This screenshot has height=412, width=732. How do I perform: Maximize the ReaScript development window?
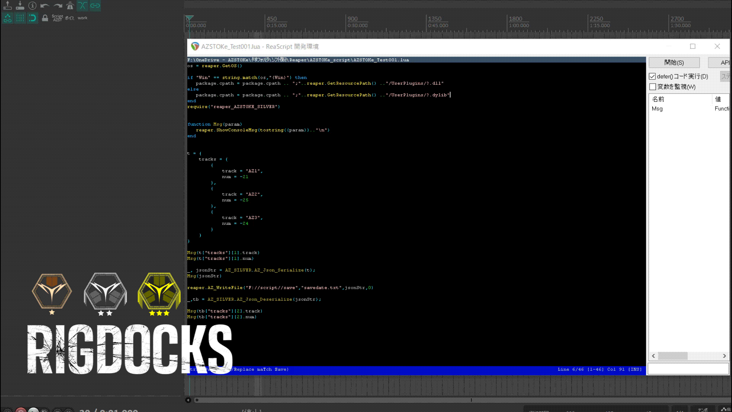[693, 47]
